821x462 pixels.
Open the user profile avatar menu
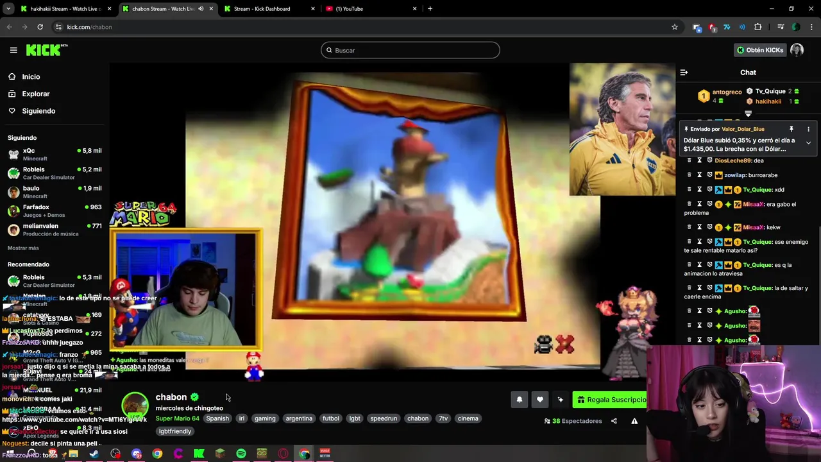tap(797, 50)
